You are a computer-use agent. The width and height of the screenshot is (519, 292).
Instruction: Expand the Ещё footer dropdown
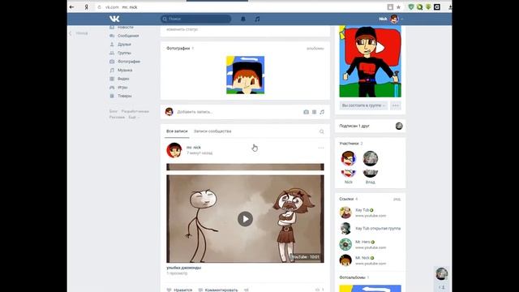click(133, 117)
